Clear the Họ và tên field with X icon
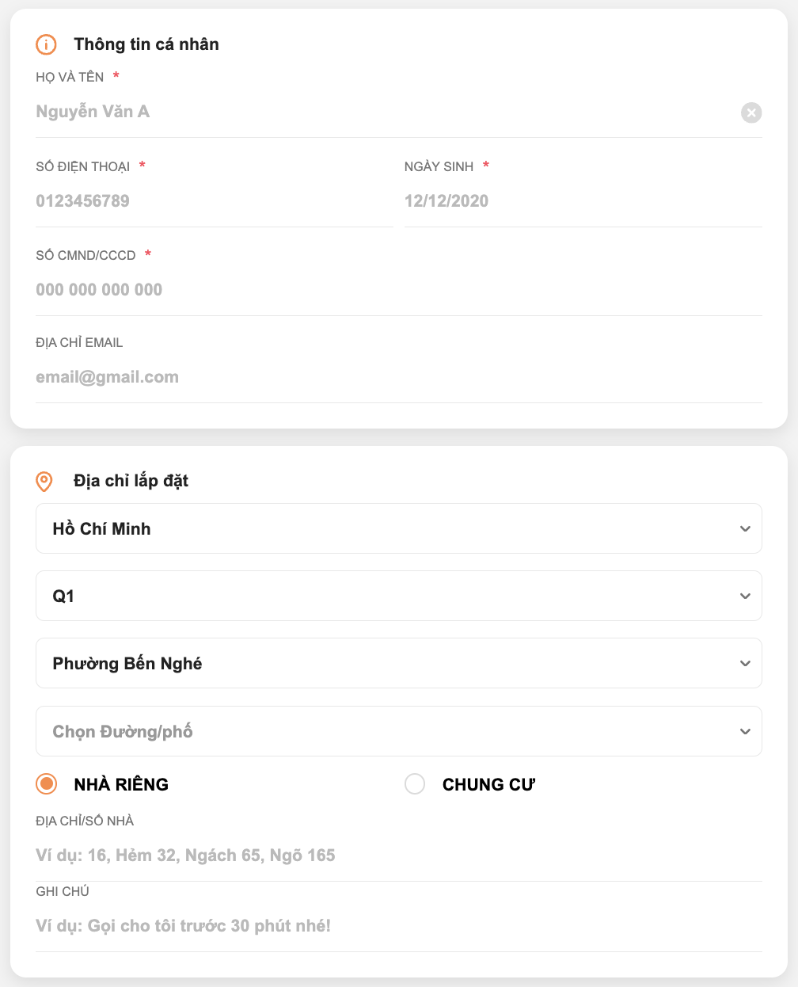The width and height of the screenshot is (798, 987). point(751,112)
